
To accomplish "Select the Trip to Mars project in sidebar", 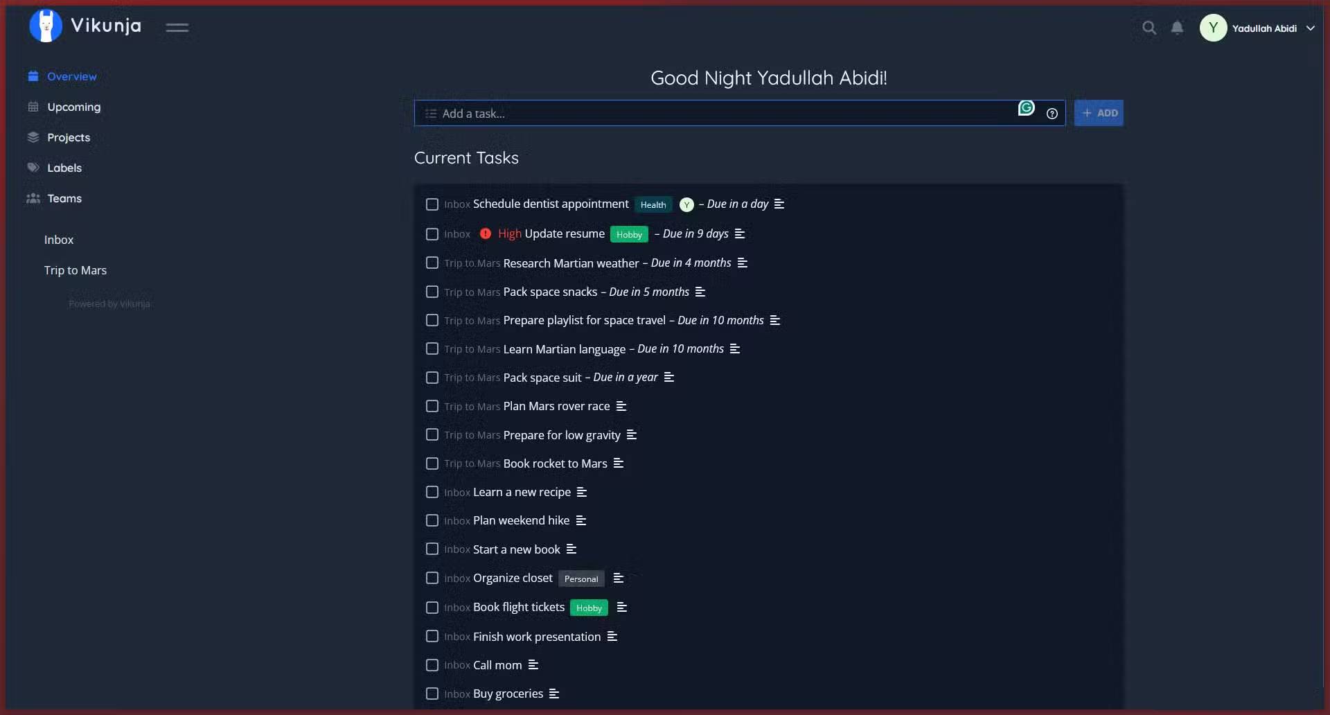I will pyautogui.click(x=76, y=270).
